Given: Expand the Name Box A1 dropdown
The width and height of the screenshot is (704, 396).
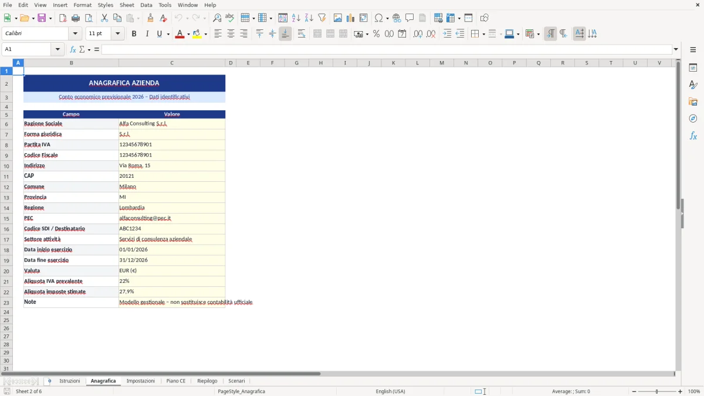Looking at the screenshot, I should pos(58,49).
